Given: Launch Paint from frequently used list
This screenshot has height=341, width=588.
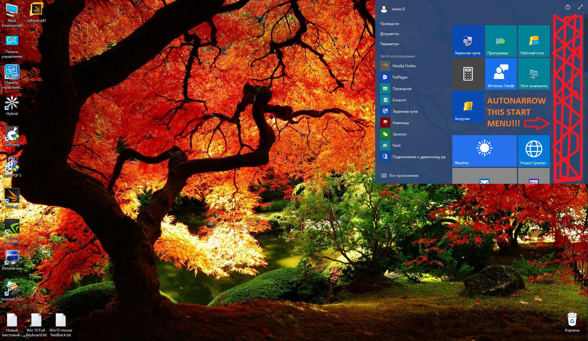Looking at the screenshot, I should coord(414,146).
